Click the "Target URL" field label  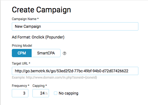(20, 63)
